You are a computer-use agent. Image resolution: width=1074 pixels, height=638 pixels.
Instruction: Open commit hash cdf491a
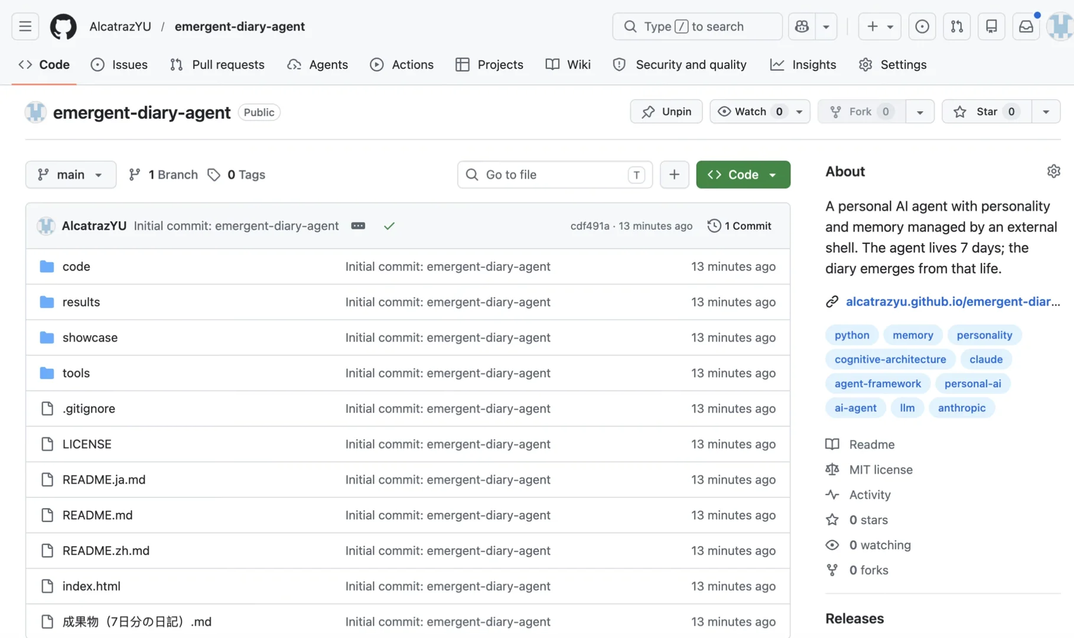click(x=590, y=226)
